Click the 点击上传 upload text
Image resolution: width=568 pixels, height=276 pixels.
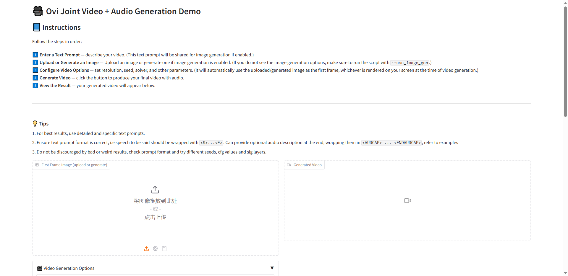click(x=155, y=217)
